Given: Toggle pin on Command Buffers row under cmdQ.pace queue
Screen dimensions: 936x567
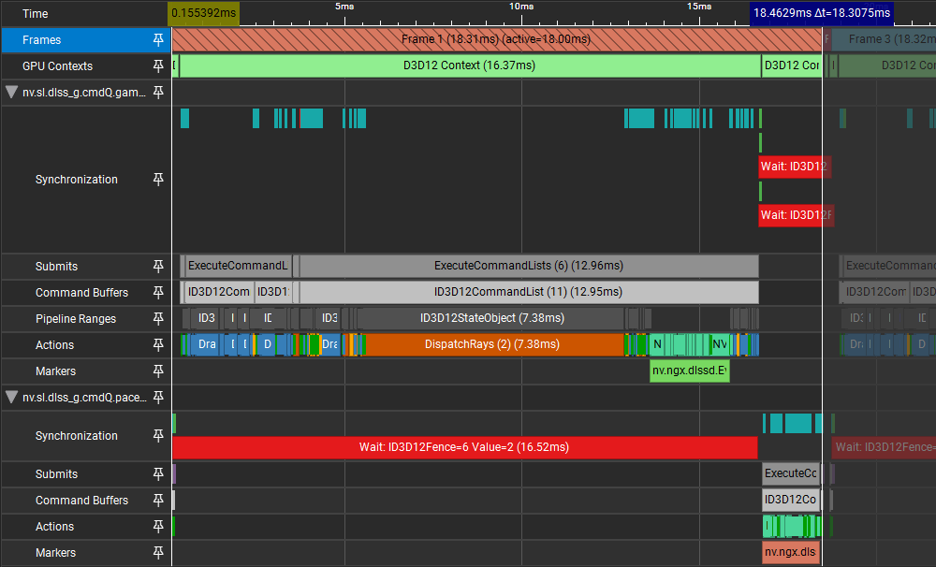Looking at the screenshot, I should tap(158, 501).
